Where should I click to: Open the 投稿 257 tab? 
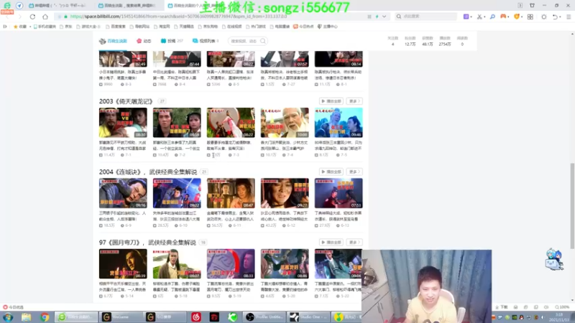coord(172,41)
